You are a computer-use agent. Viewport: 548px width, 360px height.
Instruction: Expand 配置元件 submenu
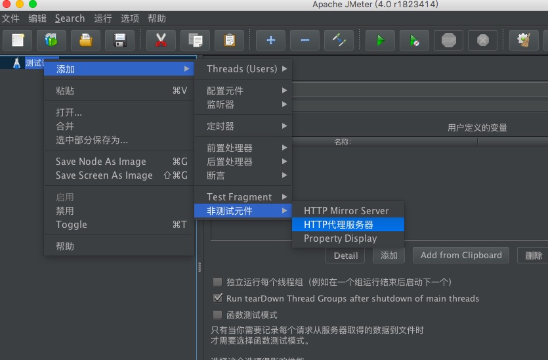pyautogui.click(x=243, y=91)
